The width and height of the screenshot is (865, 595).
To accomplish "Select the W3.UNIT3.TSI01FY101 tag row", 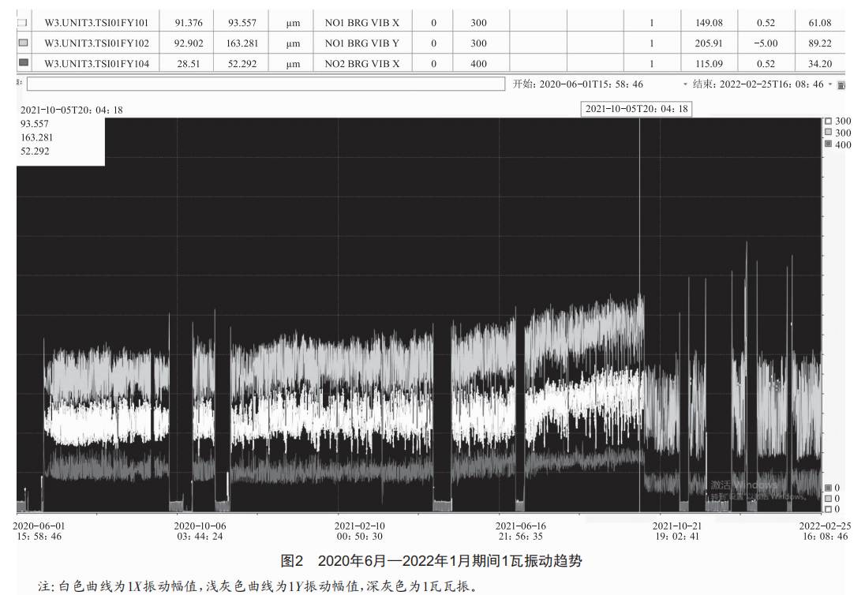I will click(96, 23).
